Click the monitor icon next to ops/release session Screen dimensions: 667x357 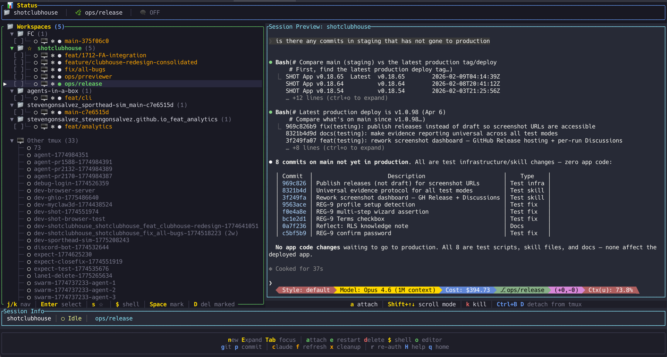point(45,84)
